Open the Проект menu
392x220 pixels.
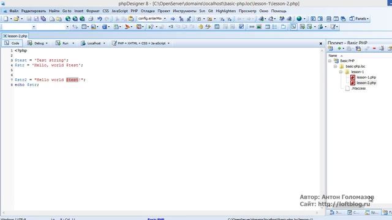[x=164, y=11]
